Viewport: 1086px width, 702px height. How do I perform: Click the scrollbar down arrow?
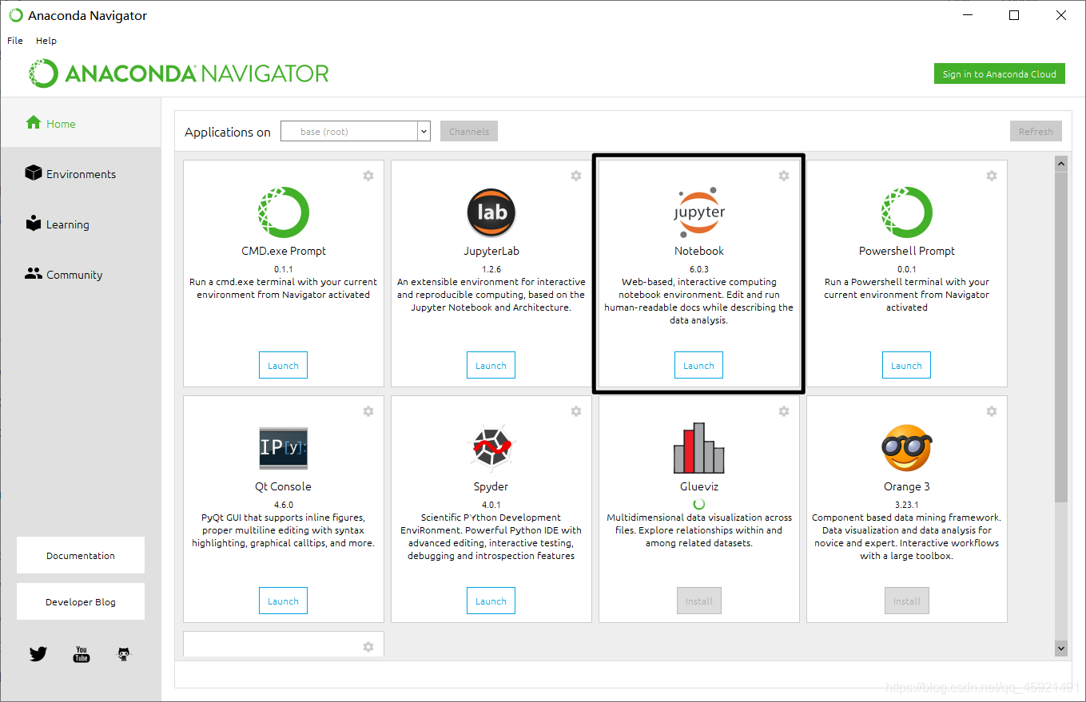point(1061,648)
